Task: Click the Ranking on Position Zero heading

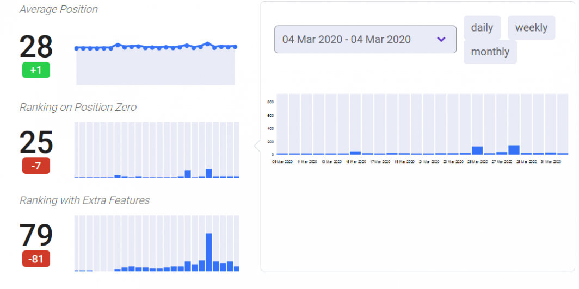Action: coord(78,107)
